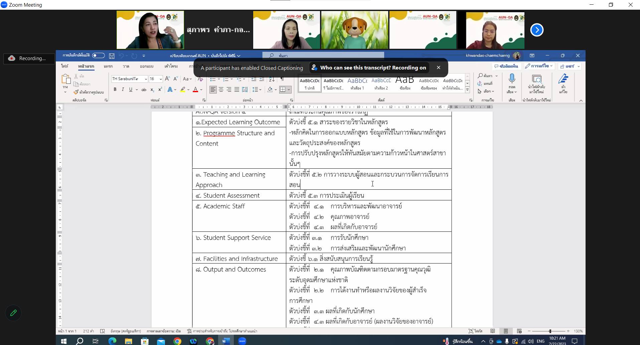Open the แทรก (Insert) ribbon tab
The width and height of the screenshot is (640, 345).
[108, 66]
